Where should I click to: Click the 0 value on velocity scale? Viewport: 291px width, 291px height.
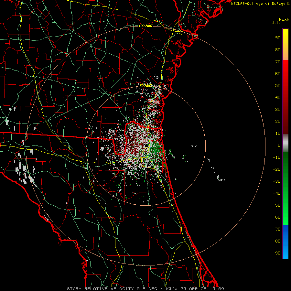point(279,145)
